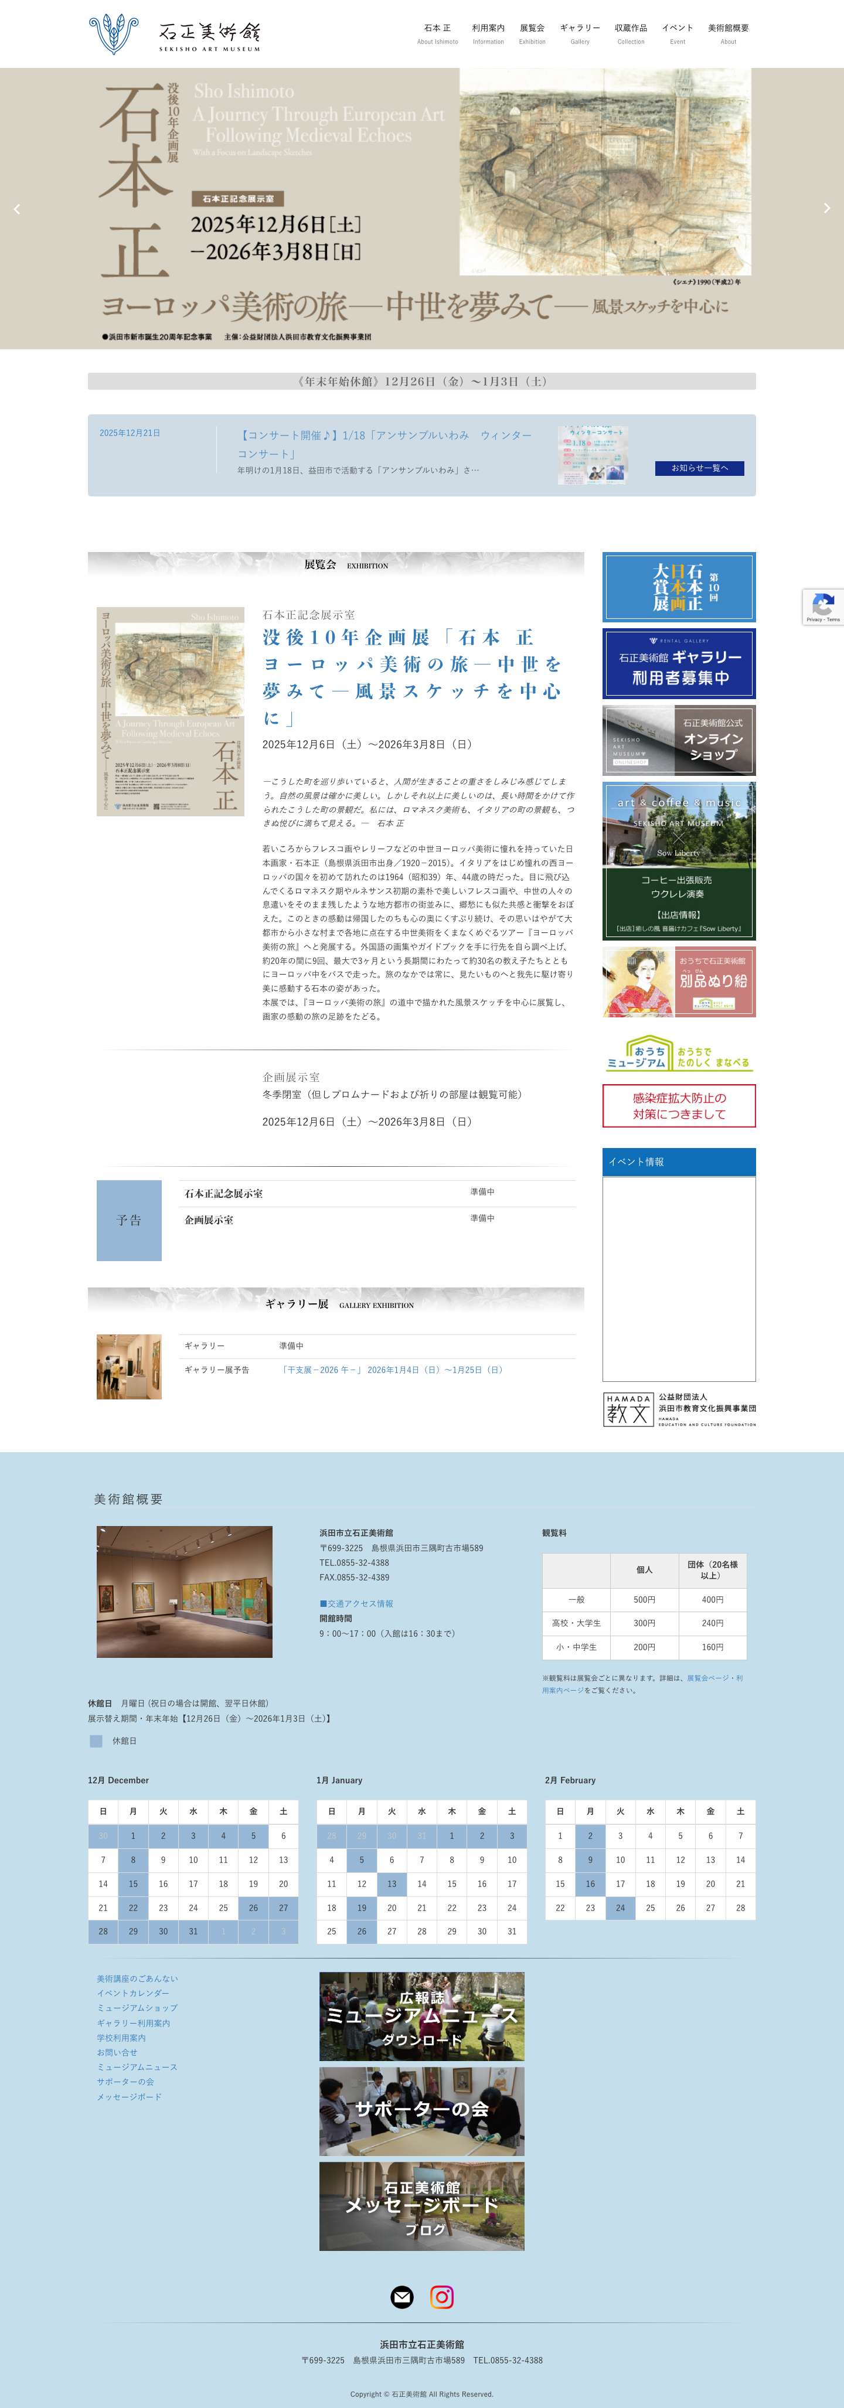This screenshot has width=844, height=2408.
Task: Click the 石本正日本画大賞展 banner
Action: [679, 587]
